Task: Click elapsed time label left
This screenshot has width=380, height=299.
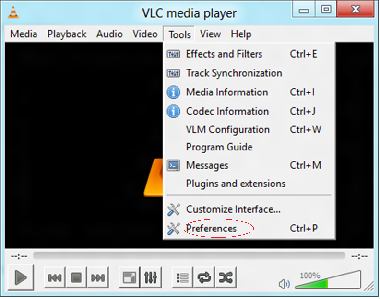Action: click(x=19, y=256)
